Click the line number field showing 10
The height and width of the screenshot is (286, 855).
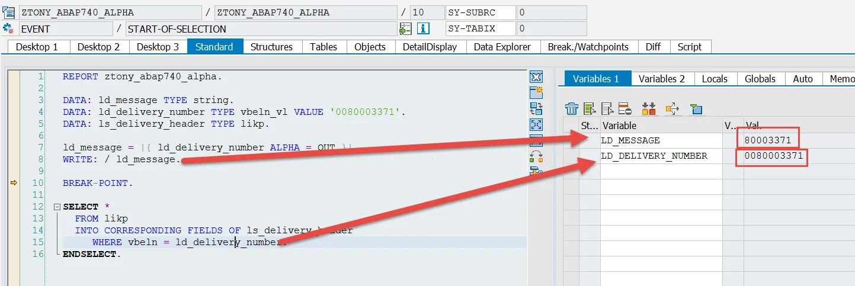coord(426,12)
